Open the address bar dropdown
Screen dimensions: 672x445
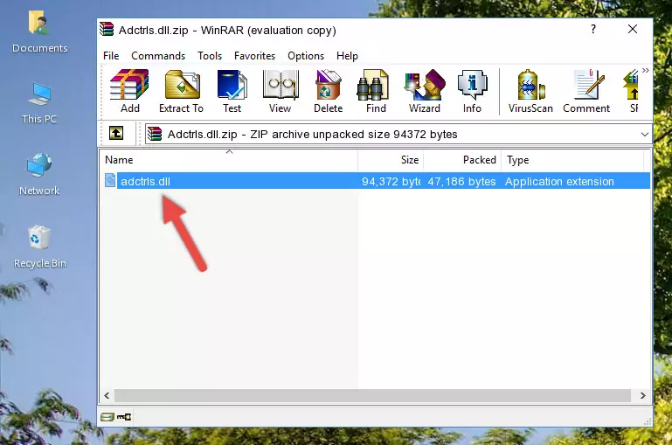coord(644,134)
